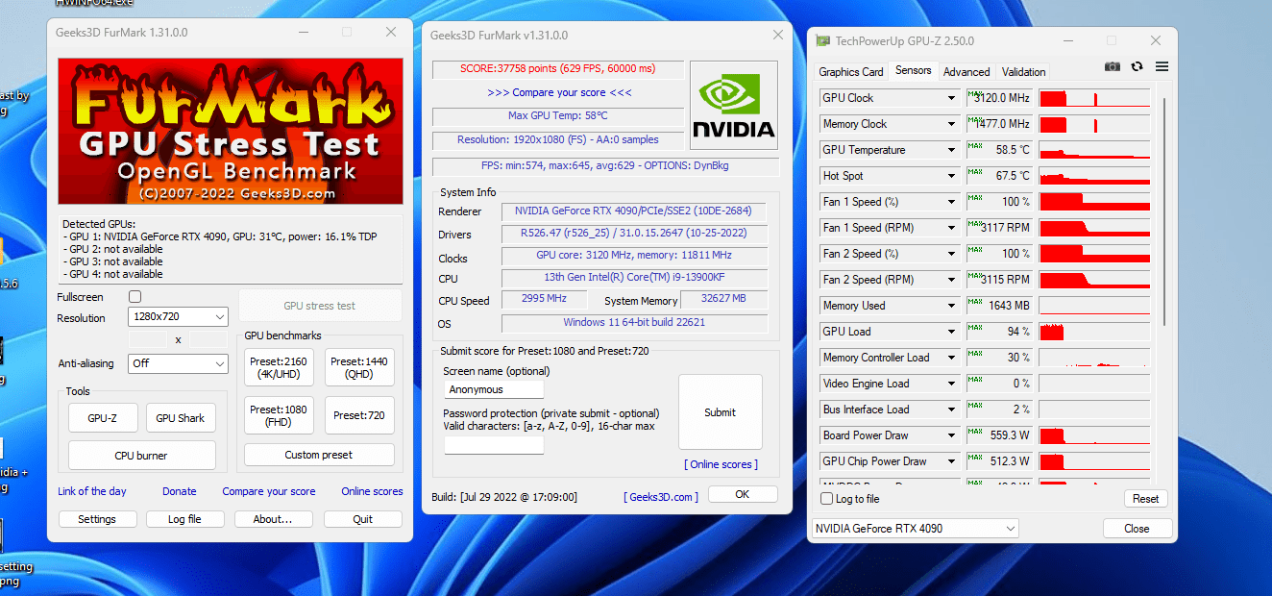Screen dimensions: 1272x596
Task: Click the Screen name field showing Anonymous
Action: (x=494, y=389)
